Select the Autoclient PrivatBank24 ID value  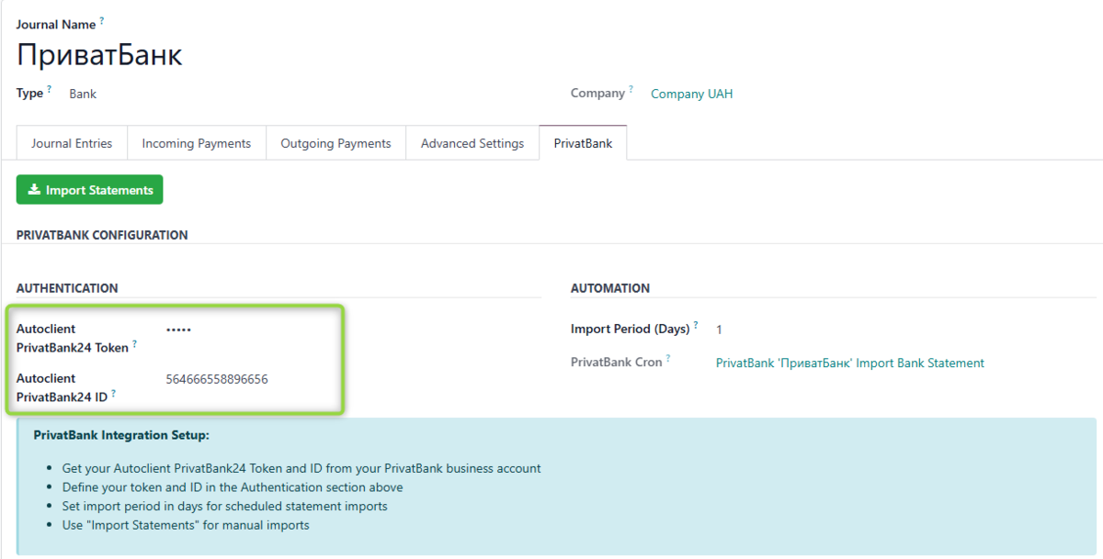217,378
